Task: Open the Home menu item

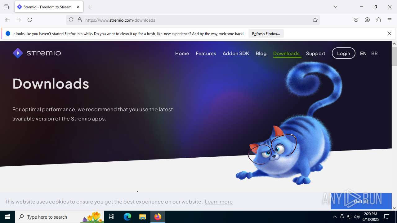Action: 182,53
